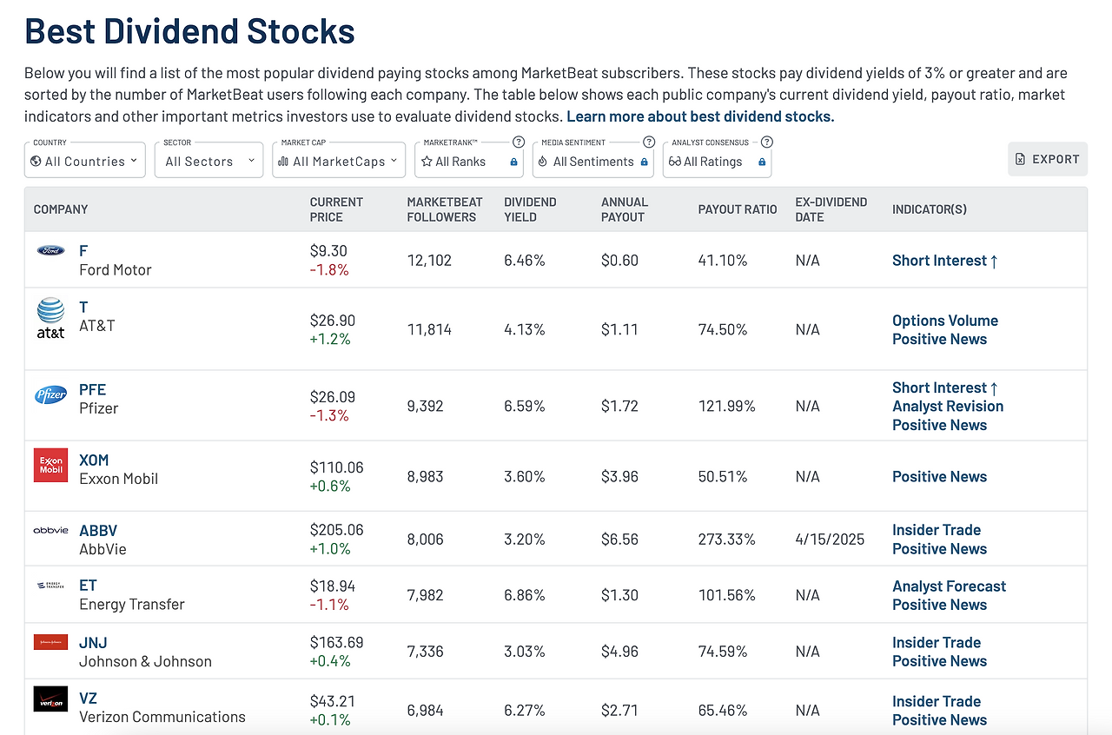Open the All Sectors dropdown

coord(208,161)
